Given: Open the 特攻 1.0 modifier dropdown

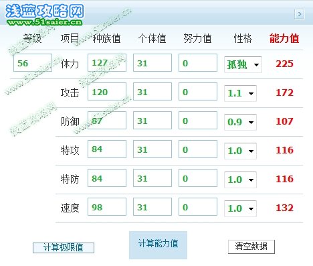Looking at the screenshot, I should coord(240,151).
